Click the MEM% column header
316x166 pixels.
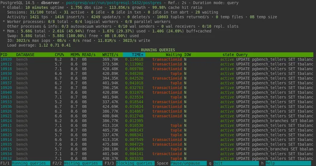click(x=75, y=55)
